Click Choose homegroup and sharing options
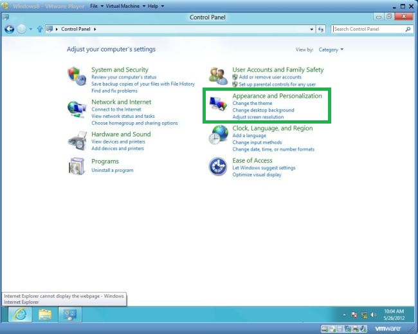The height and width of the screenshot is (334, 418). (134, 124)
